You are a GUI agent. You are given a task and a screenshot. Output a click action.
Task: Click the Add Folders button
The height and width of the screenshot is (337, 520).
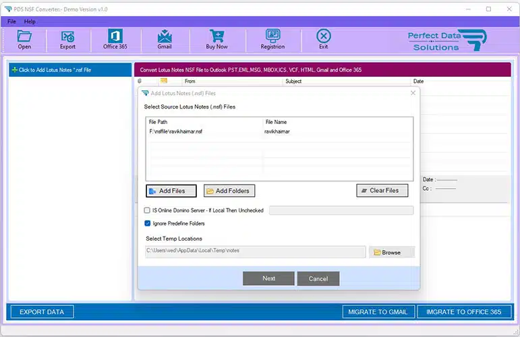coord(229,191)
